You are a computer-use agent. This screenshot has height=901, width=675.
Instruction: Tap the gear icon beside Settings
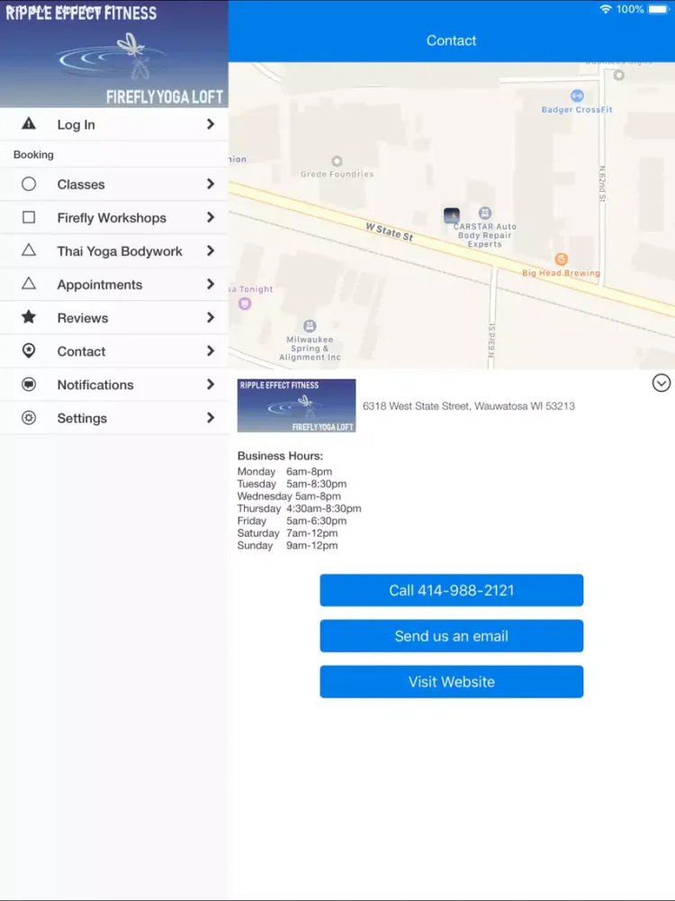click(x=29, y=418)
